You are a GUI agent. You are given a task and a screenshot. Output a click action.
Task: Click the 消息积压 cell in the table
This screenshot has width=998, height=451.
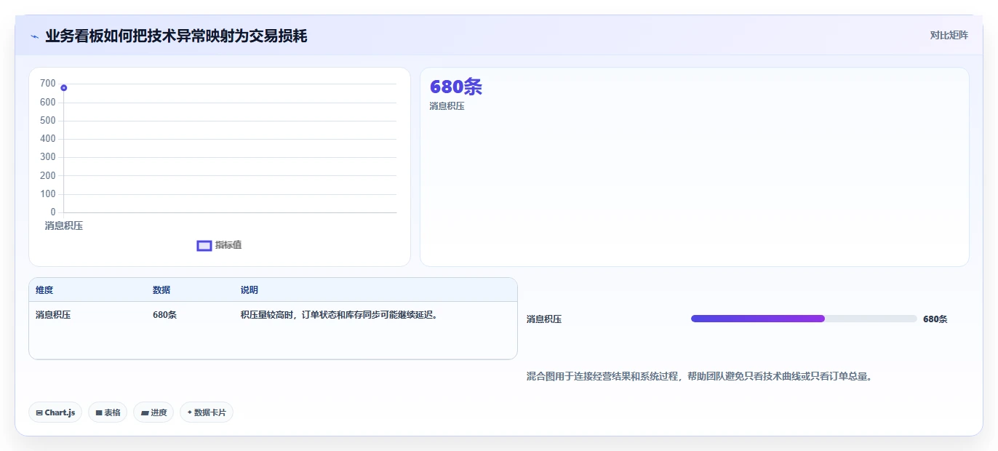point(53,315)
